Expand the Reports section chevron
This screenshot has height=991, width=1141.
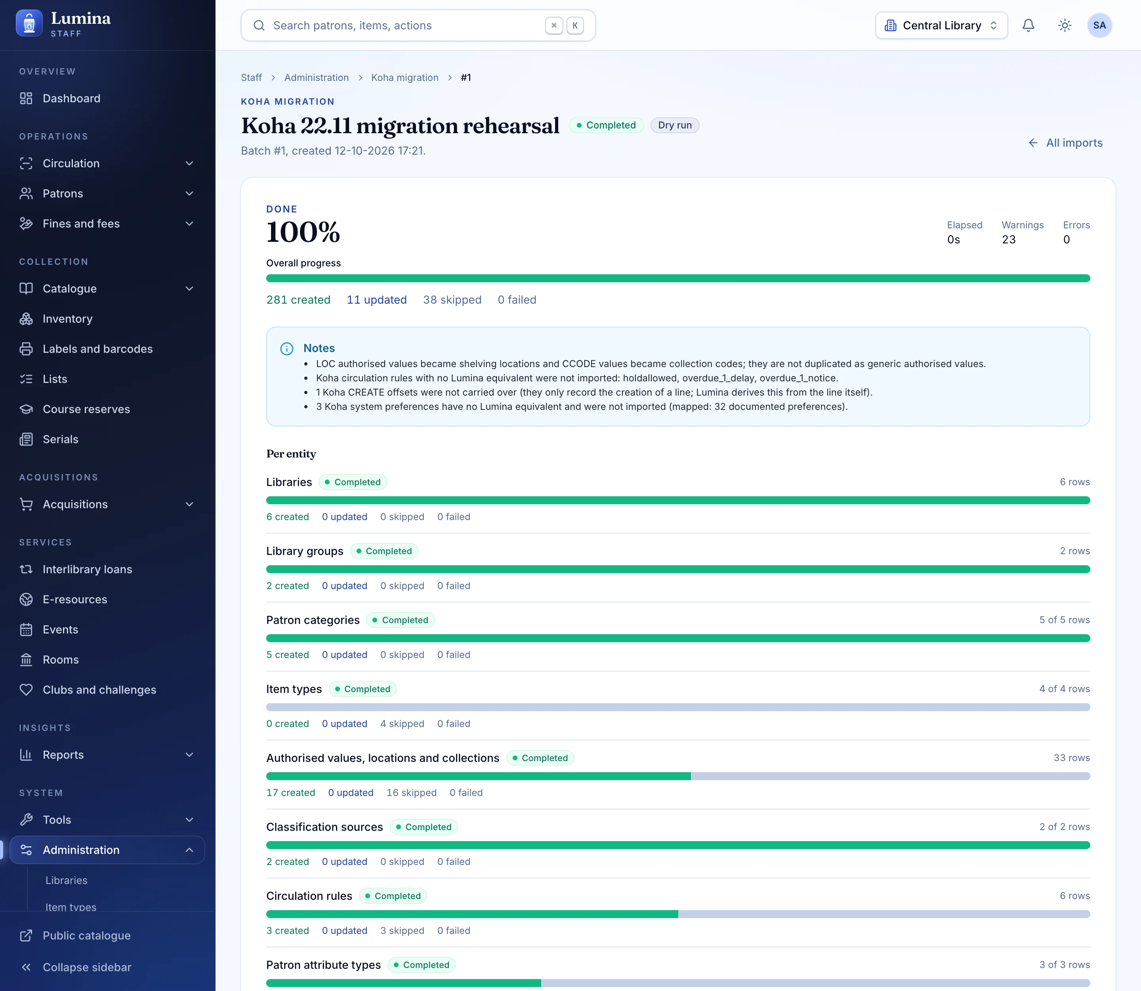(189, 755)
